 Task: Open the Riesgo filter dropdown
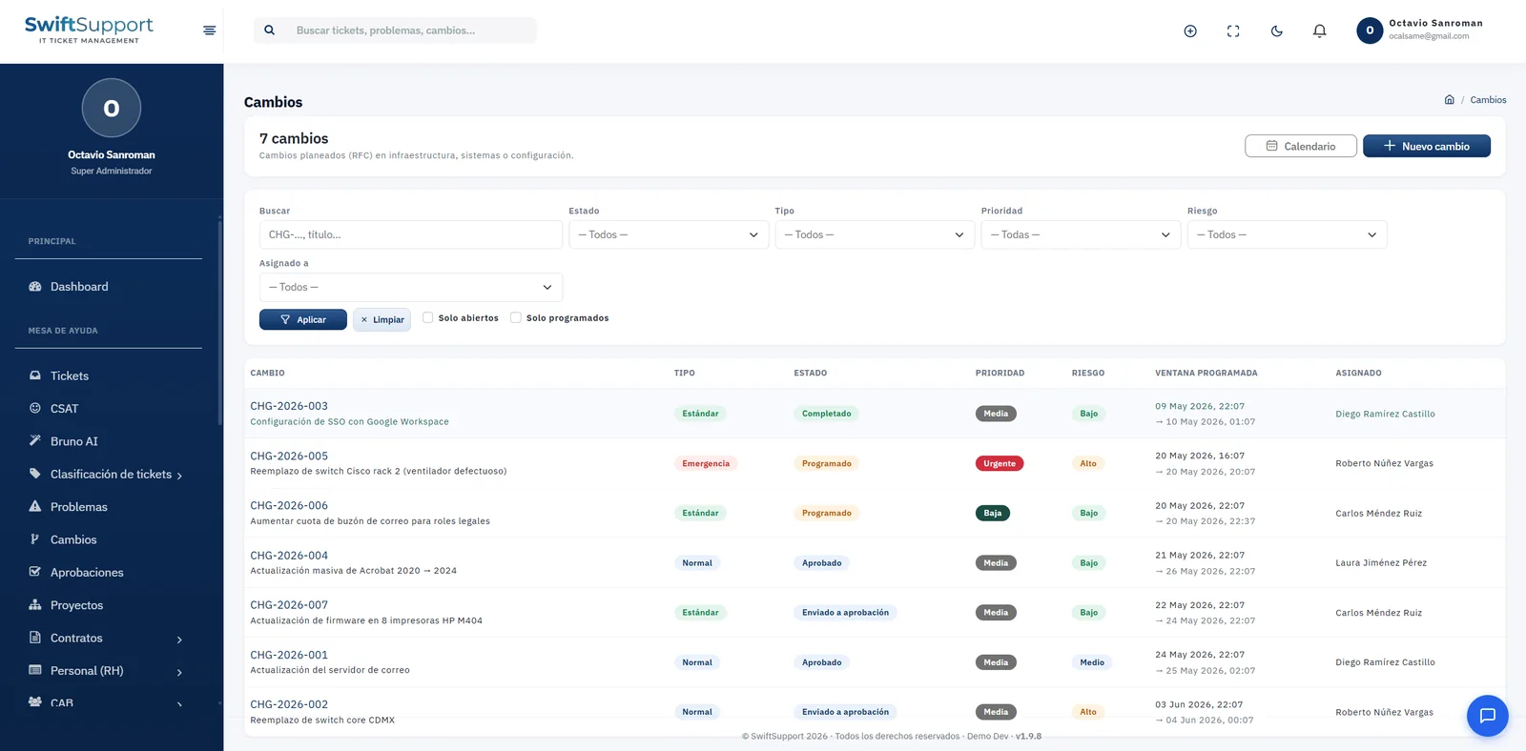click(1288, 234)
